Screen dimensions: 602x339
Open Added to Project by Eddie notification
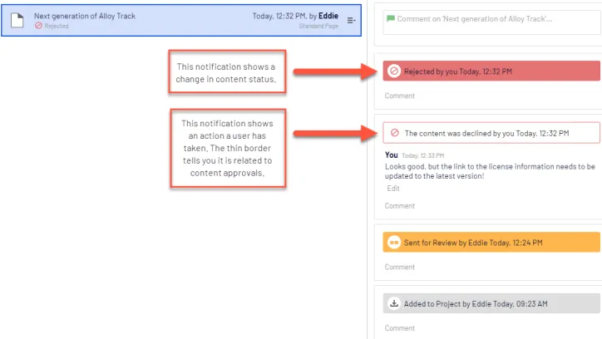[x=491, y=303]
